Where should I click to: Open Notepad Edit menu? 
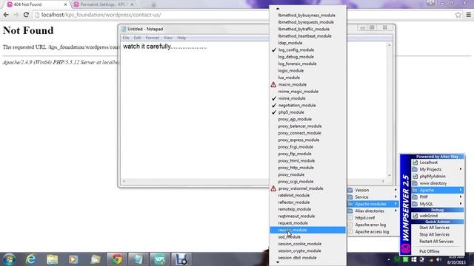pos(138,38)
